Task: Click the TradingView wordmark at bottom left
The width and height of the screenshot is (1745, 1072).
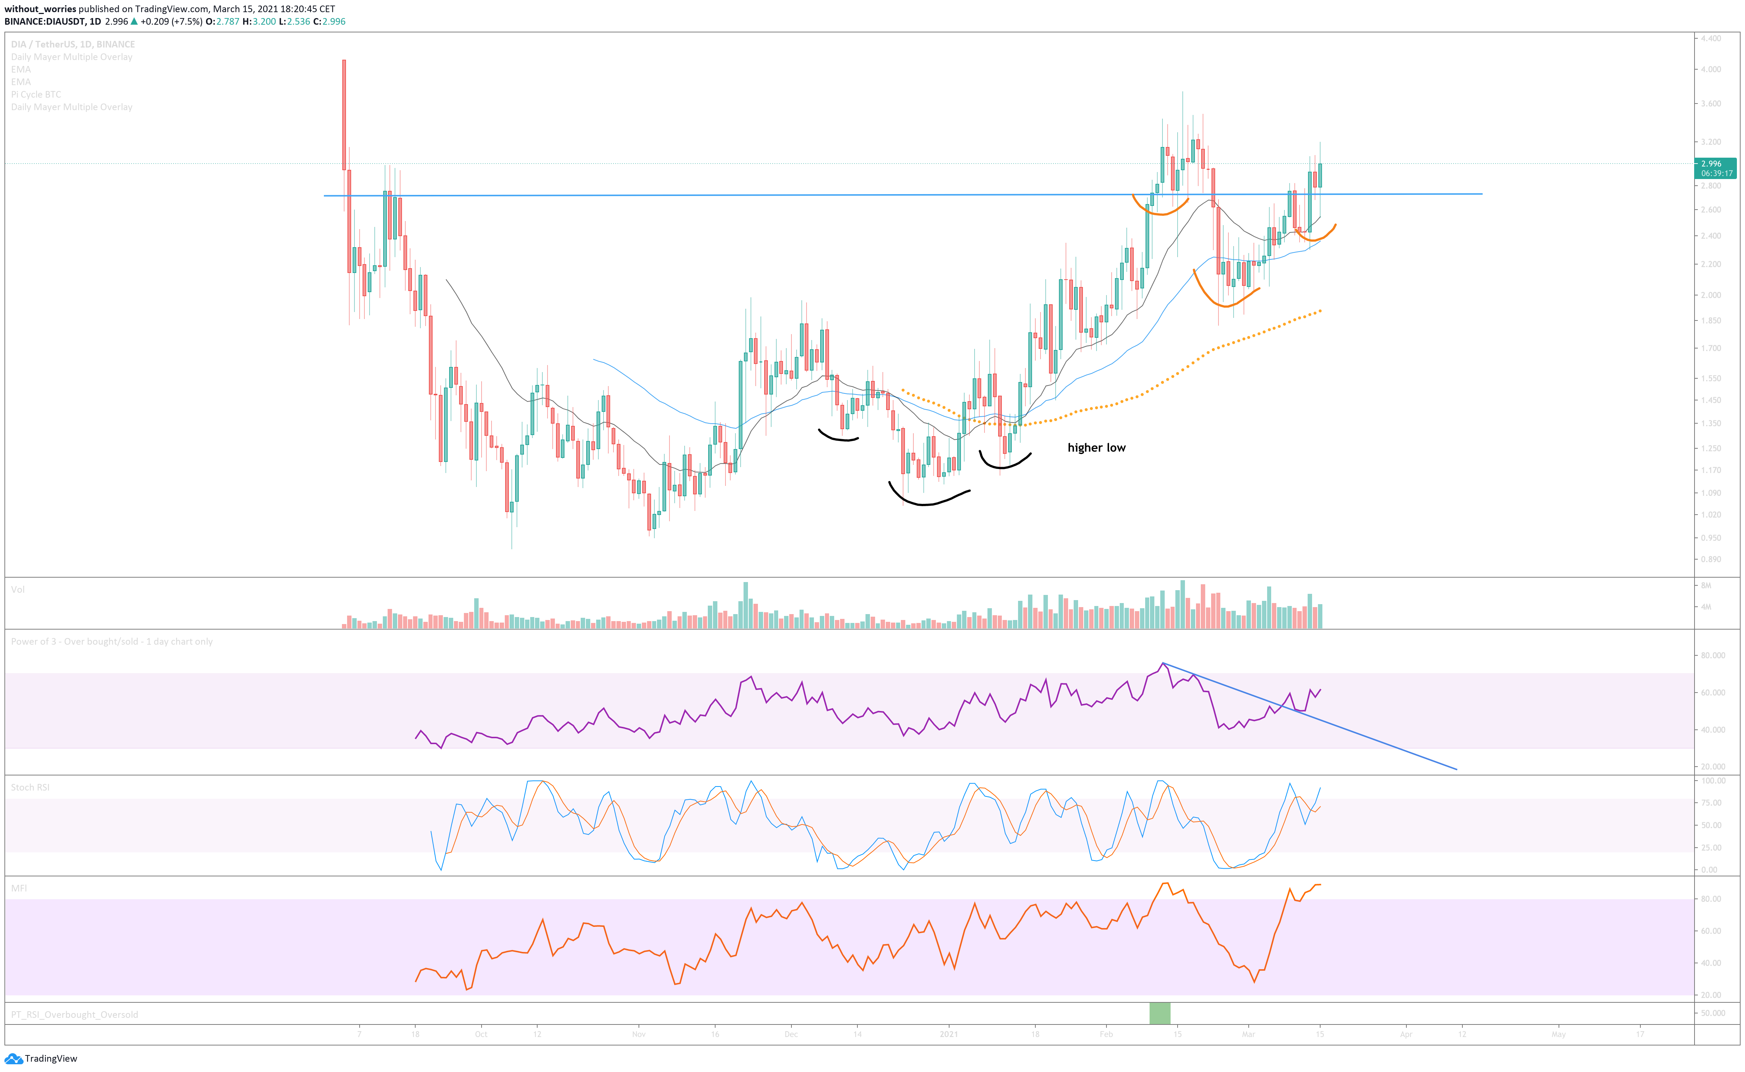Action: 51,1058
